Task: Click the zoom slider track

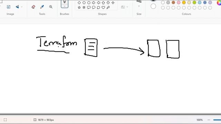Action: pyautogui.click(x=217, y=120)
